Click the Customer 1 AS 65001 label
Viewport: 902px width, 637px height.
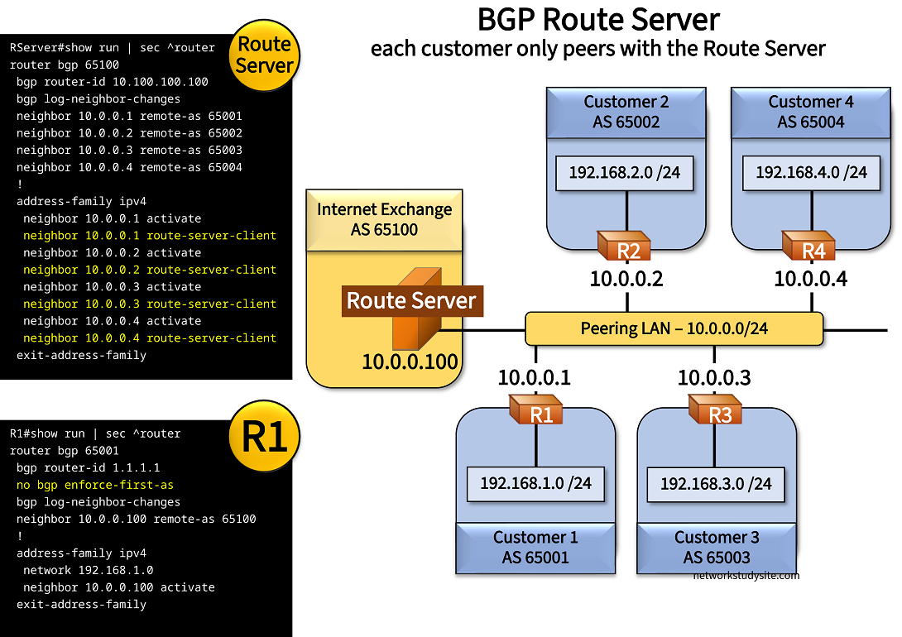click(535, 547)
